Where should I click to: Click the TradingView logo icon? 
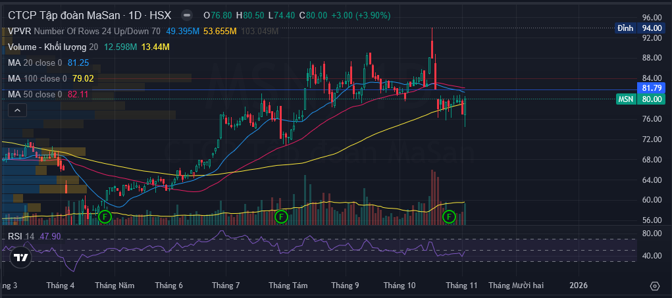click(x=20, y=258)
